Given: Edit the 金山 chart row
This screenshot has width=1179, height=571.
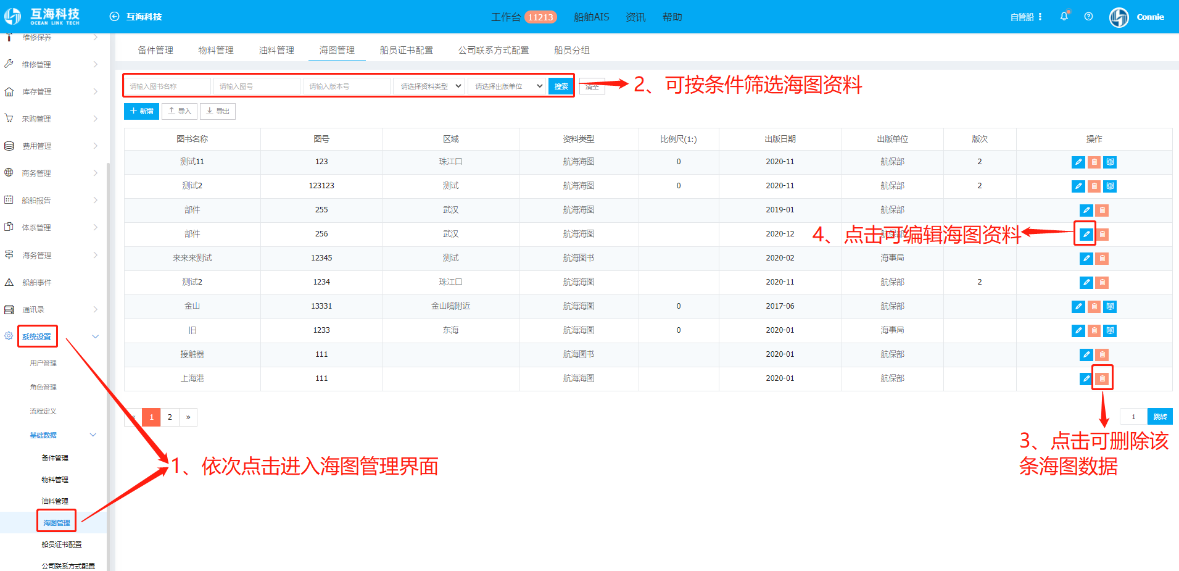Looking at the screenshot, I should [x=1078, y=307].
